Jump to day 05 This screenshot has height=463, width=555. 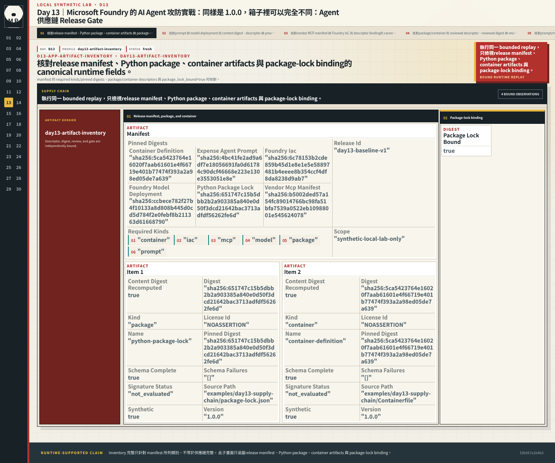(x=8, y=59)
